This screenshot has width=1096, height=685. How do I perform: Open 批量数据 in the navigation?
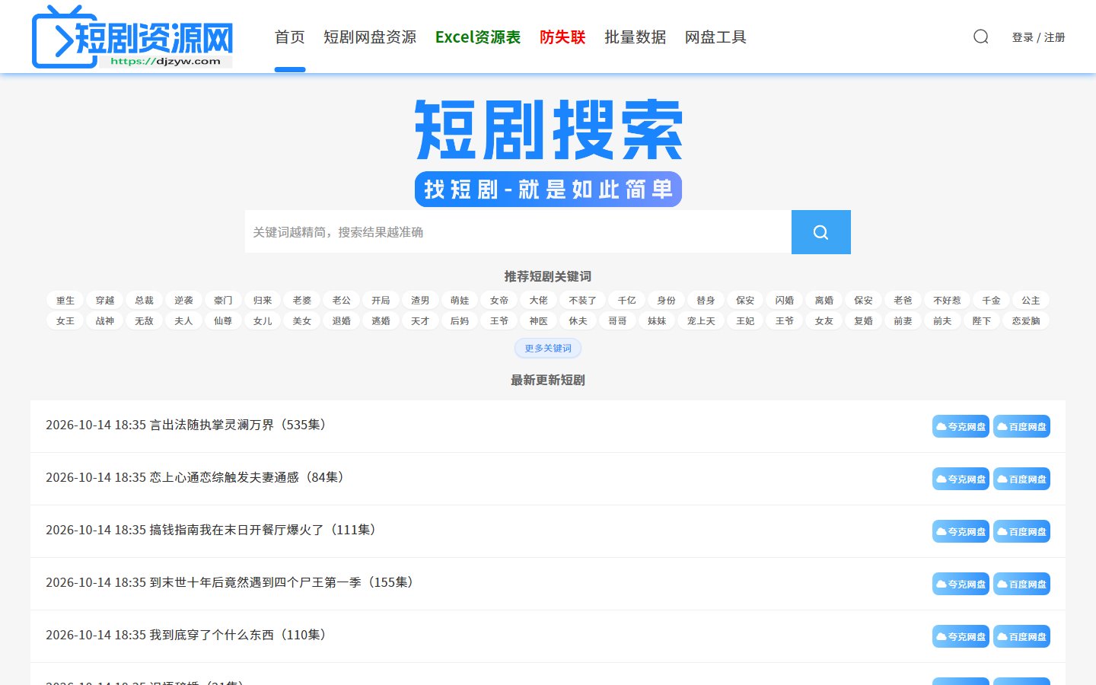(635, 37)
